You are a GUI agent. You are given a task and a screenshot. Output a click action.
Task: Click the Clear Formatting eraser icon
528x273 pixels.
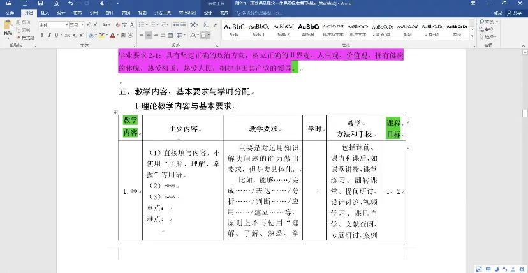pos(117,25)
